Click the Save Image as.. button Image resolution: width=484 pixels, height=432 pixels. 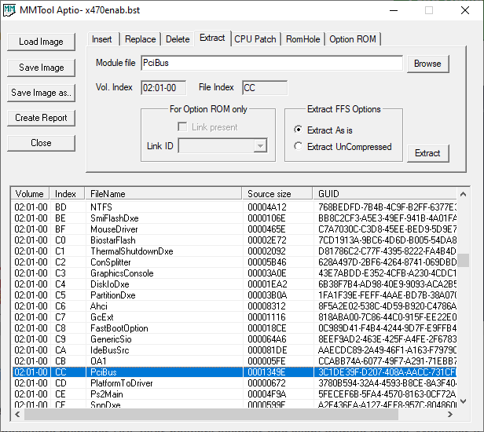tap(42, 93)
